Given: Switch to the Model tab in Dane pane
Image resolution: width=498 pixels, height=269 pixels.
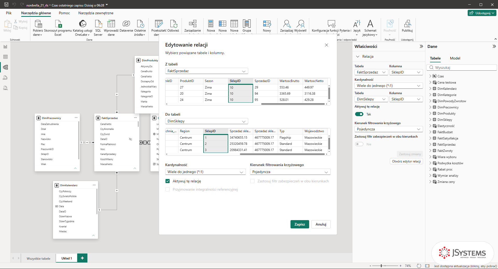Looking at the screenshot, I should tap(455, 58).
